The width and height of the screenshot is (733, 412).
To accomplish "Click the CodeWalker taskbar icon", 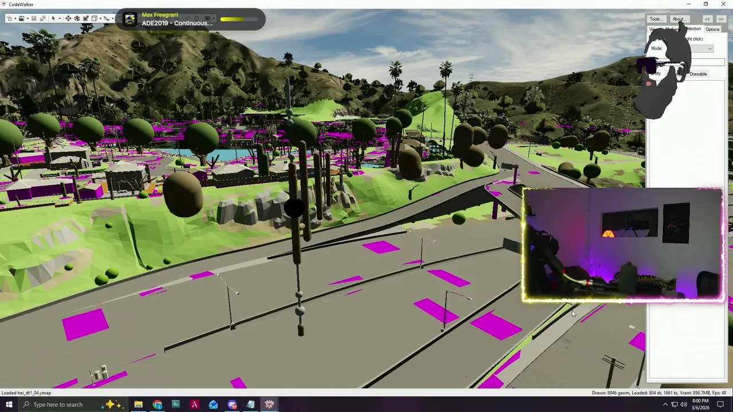I will click(x=269, y=405).
